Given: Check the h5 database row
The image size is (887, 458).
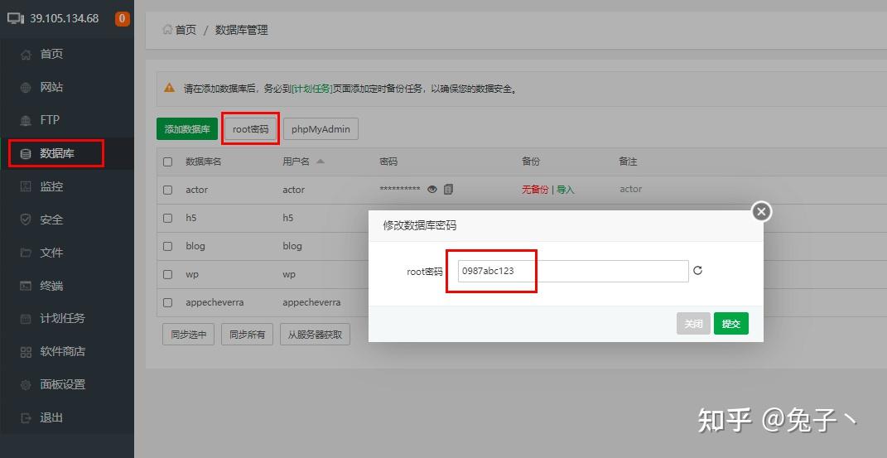Looking at the screenshot, I should click(x=167, y=219).
